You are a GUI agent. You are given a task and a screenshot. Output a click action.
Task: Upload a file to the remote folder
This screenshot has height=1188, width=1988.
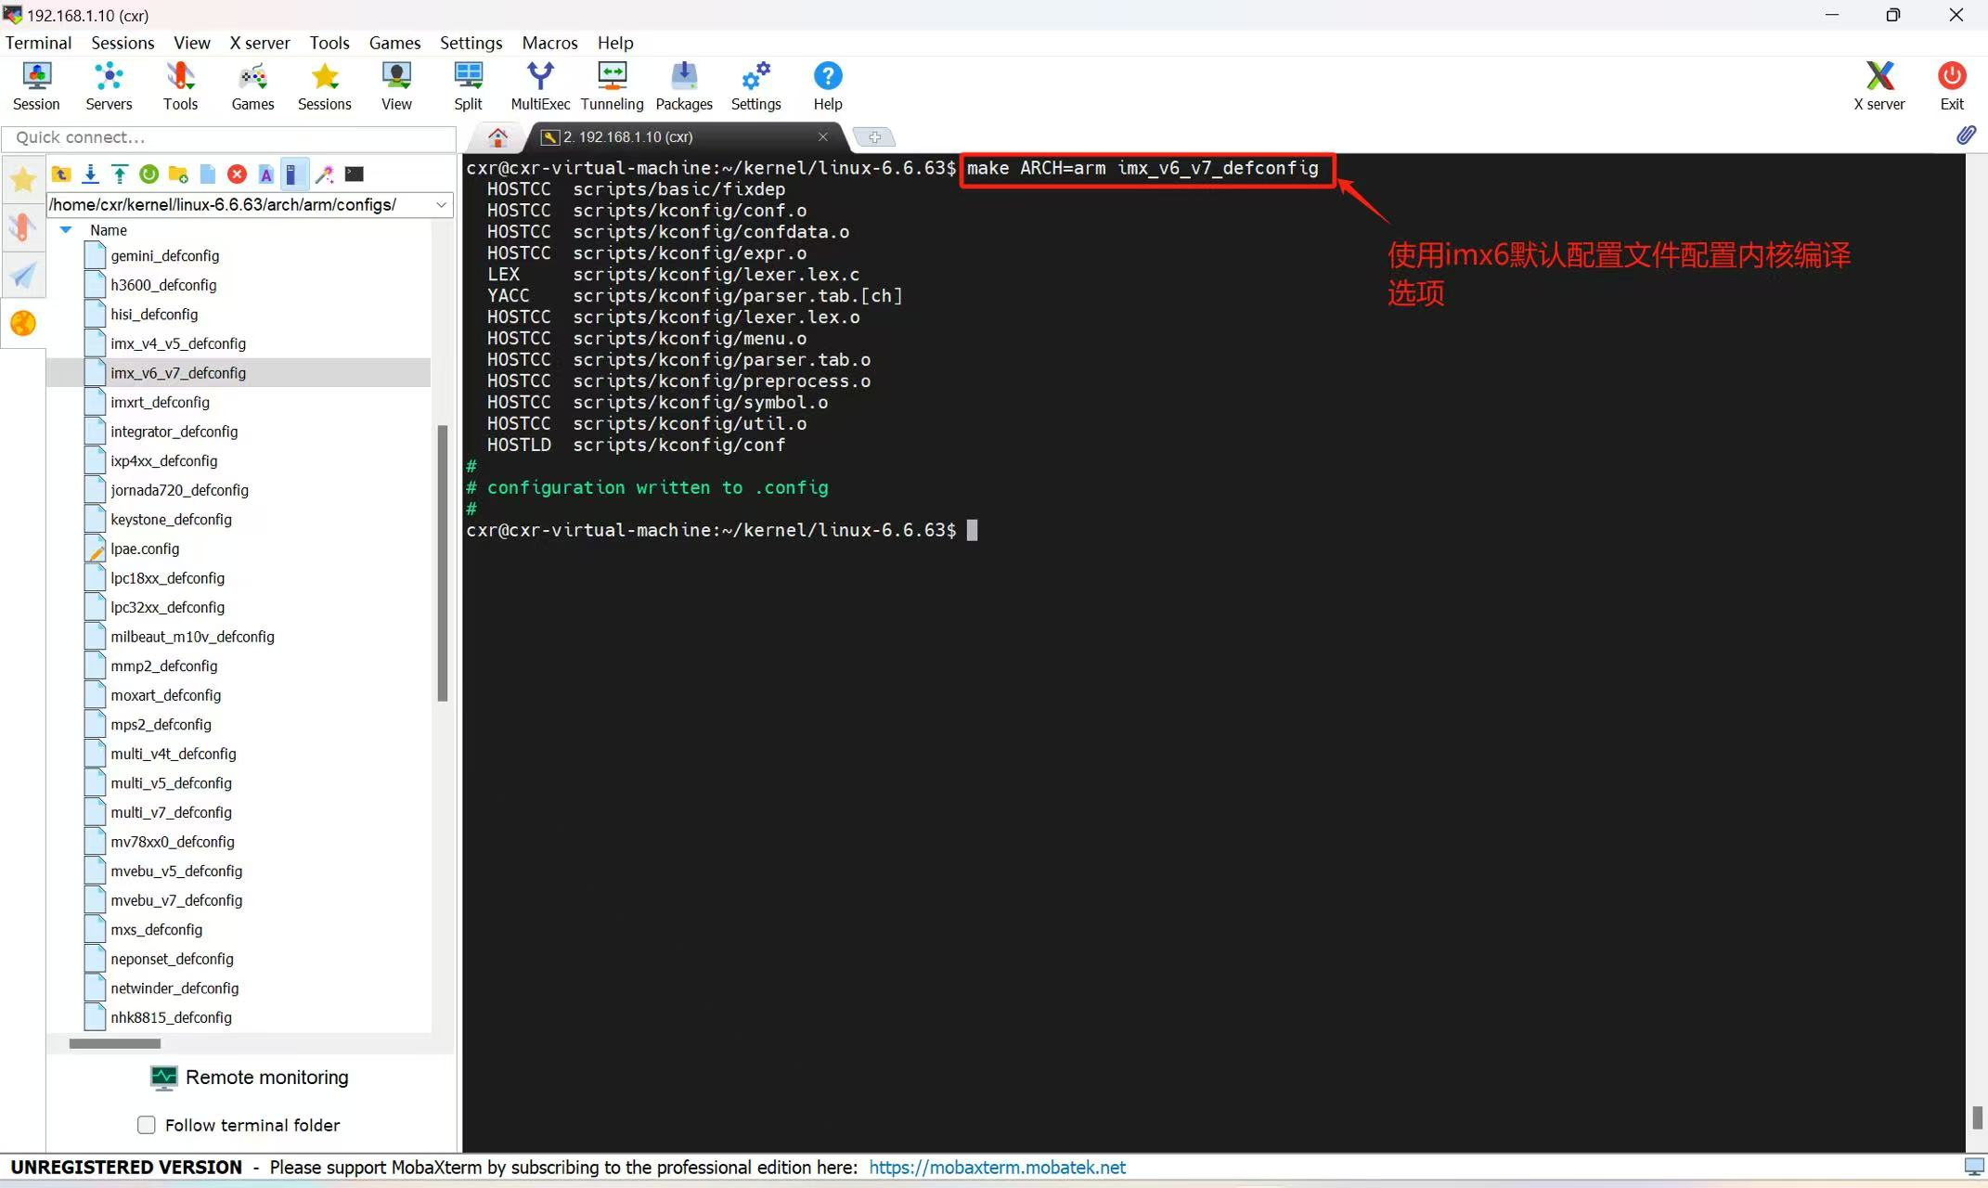point(120,174)
